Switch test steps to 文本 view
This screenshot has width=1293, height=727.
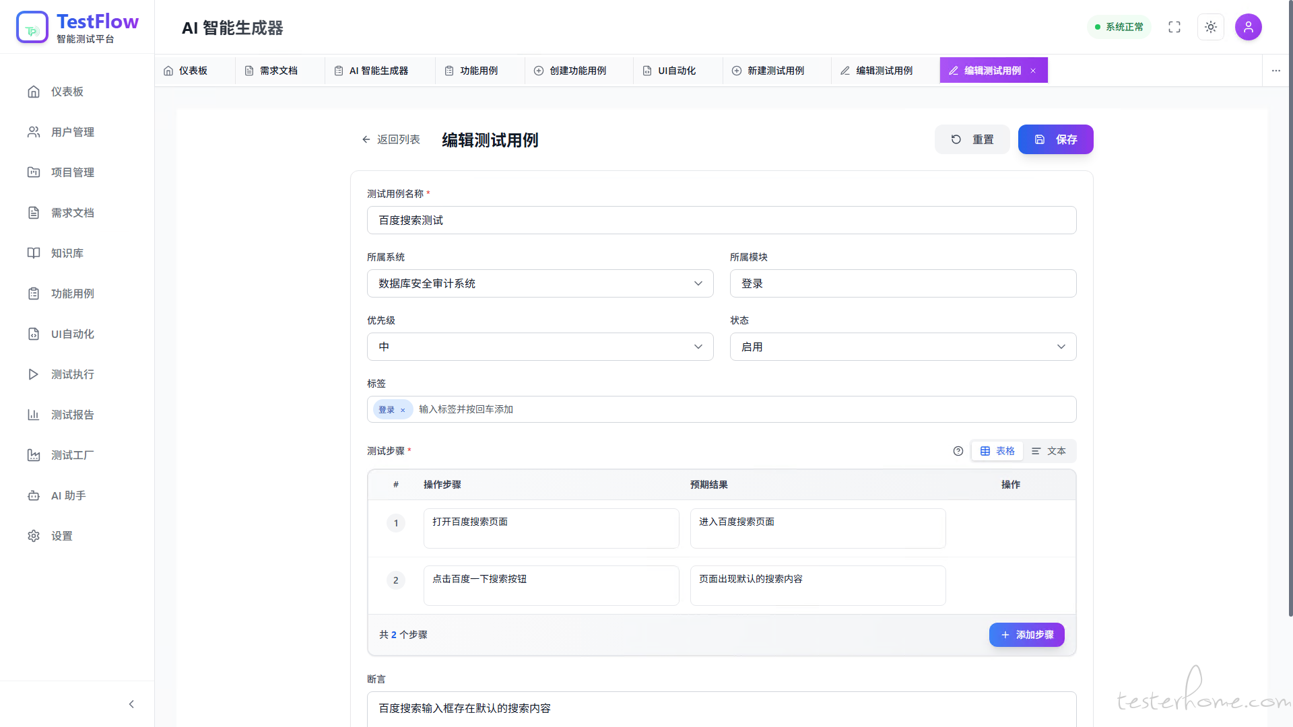pyautogui.click(x=1049, y=451)
